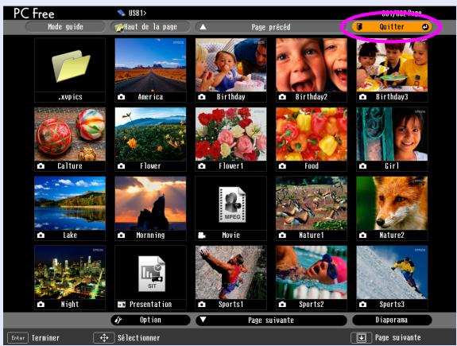The width and height of the screenshot is (457, 346).
Task: Select the Night city lights thumbnail
Action: [70, 273]
